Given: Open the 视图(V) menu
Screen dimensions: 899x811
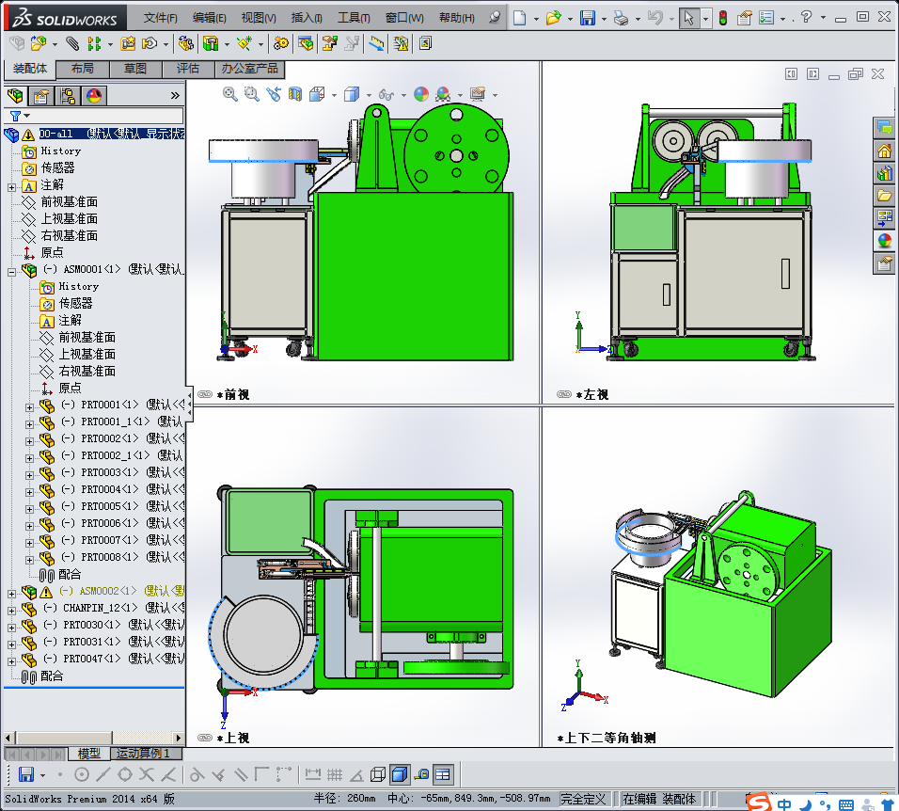Looking at the screenshot, I should pos(259,18).
